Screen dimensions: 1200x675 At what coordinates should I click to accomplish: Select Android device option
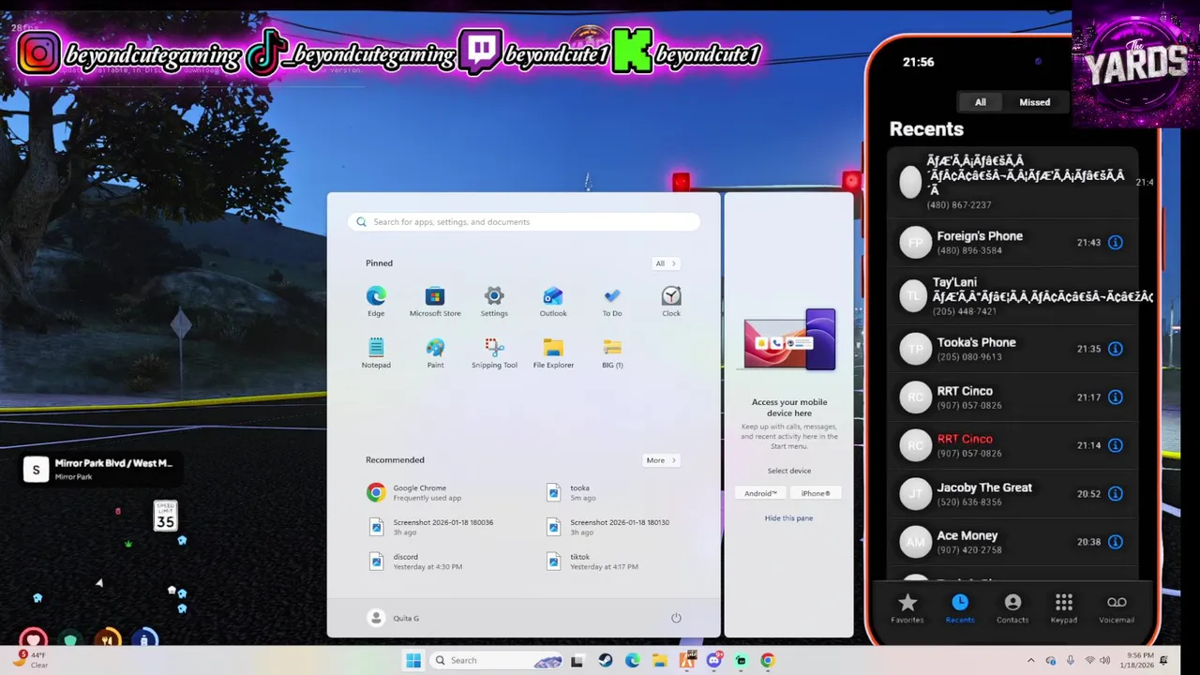(x=760, y=493)
